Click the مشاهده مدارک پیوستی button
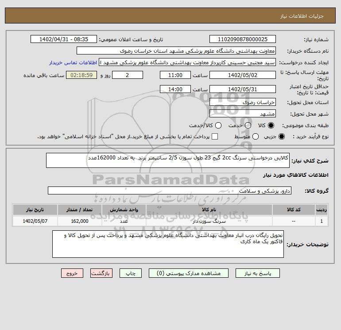The height and width of the screenshot is (330, 341). point(189,273)
